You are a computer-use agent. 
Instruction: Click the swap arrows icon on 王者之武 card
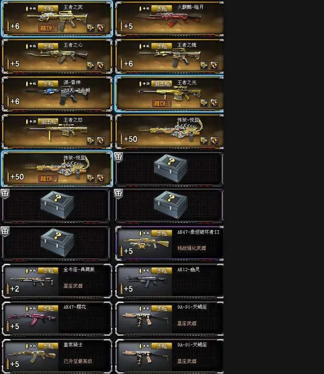(101, 28)
